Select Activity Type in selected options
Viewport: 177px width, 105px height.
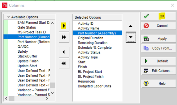(88, 57)
